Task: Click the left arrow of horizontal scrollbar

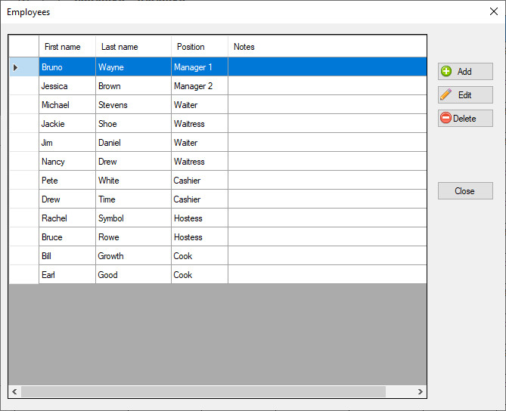Action: tap(14, 391)
